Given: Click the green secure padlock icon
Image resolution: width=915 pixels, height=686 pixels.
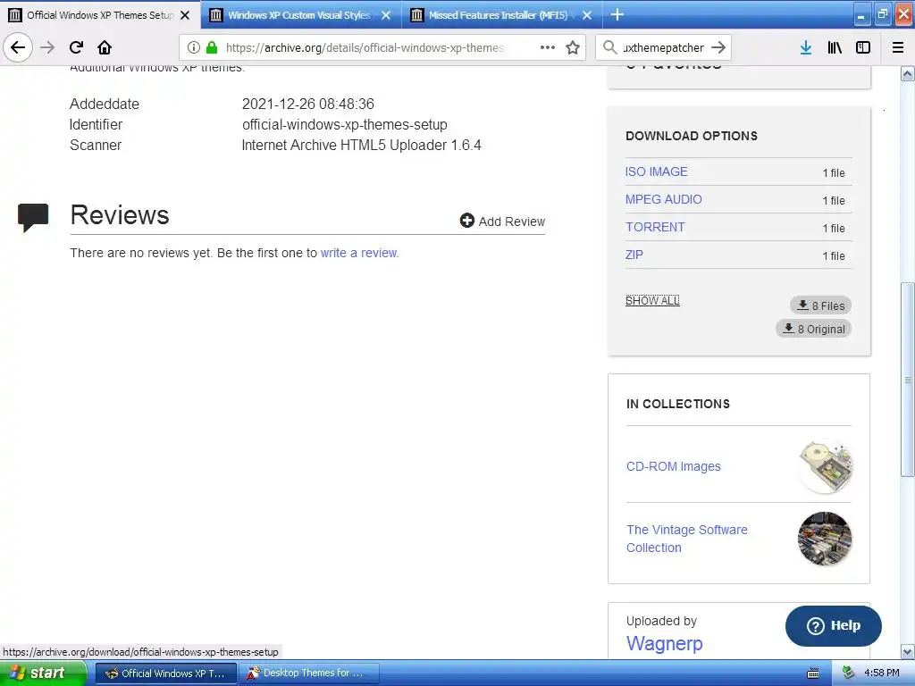Looking at the screenshot, I should (x=212, y=47).
